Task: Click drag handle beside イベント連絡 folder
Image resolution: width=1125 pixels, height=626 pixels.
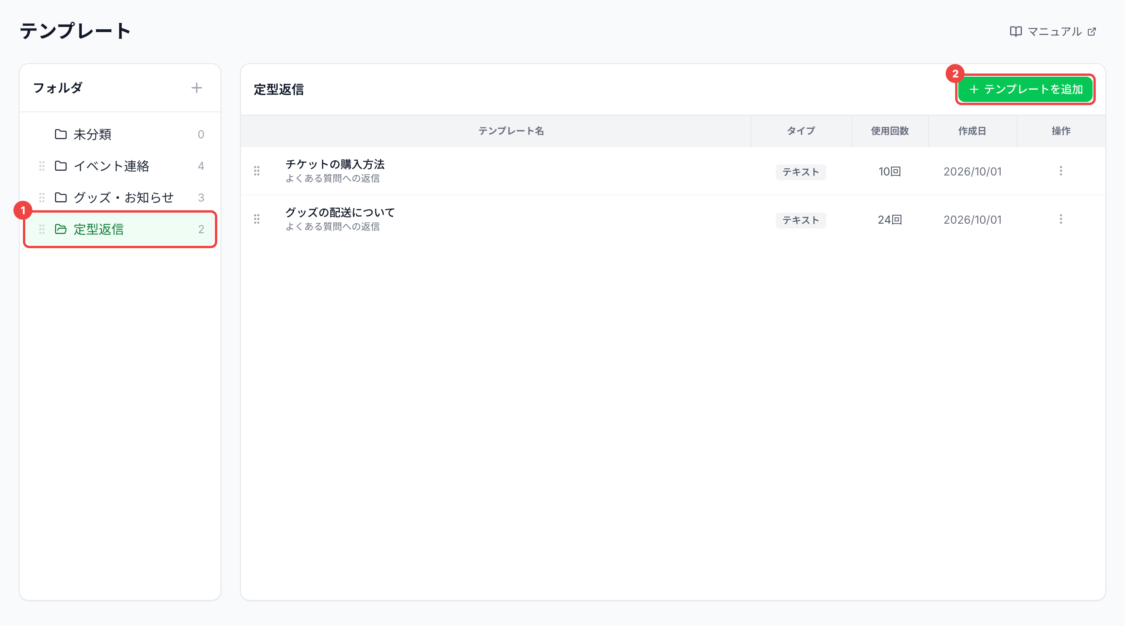Action: click(x=42, y=166)
